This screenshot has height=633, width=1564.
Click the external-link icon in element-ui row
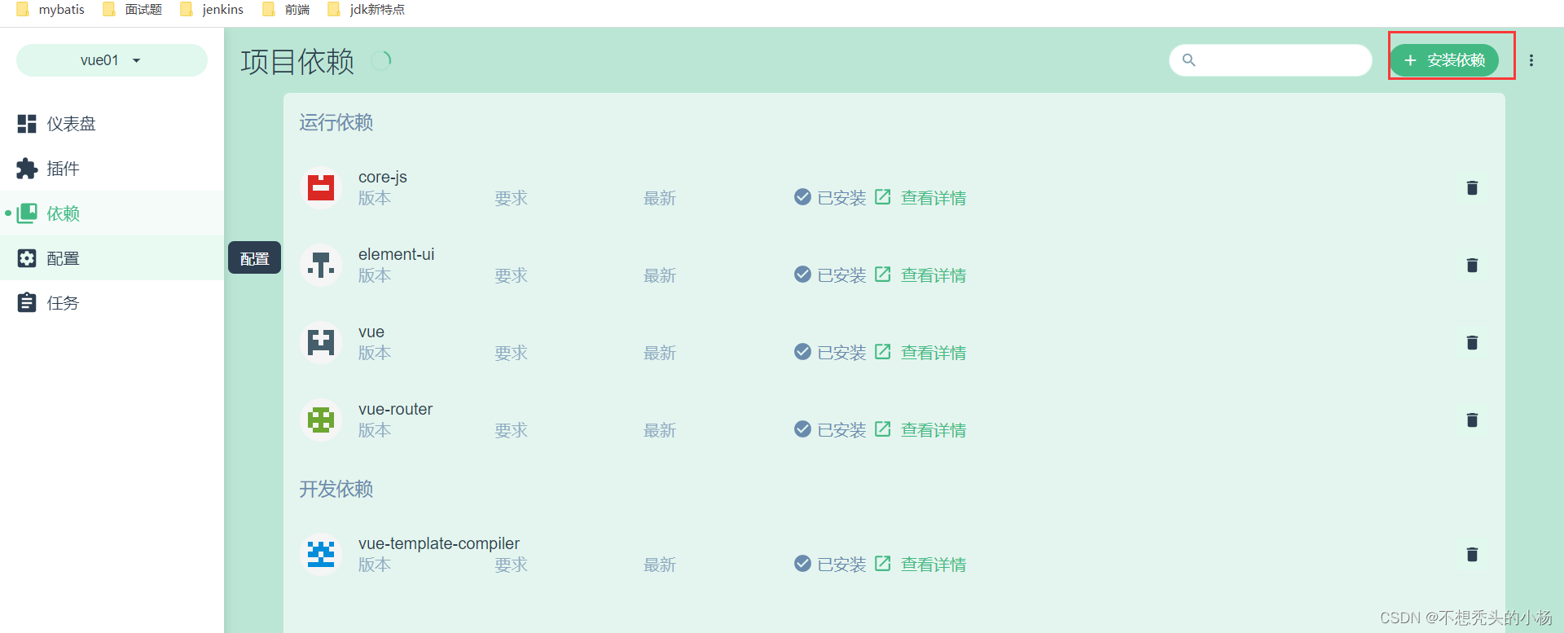click(x=882, y=275)
